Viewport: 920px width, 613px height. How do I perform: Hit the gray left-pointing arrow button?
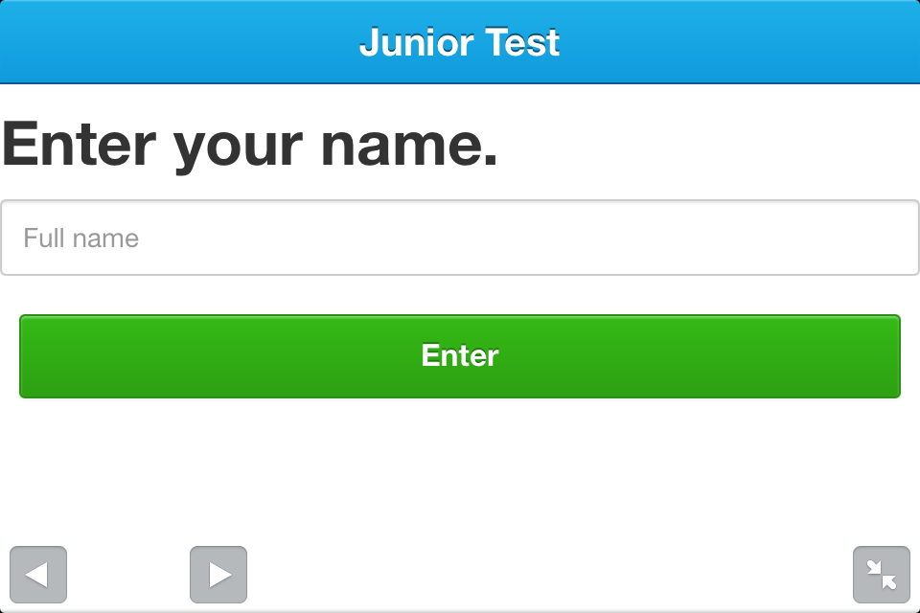click(x=38, y=575)
